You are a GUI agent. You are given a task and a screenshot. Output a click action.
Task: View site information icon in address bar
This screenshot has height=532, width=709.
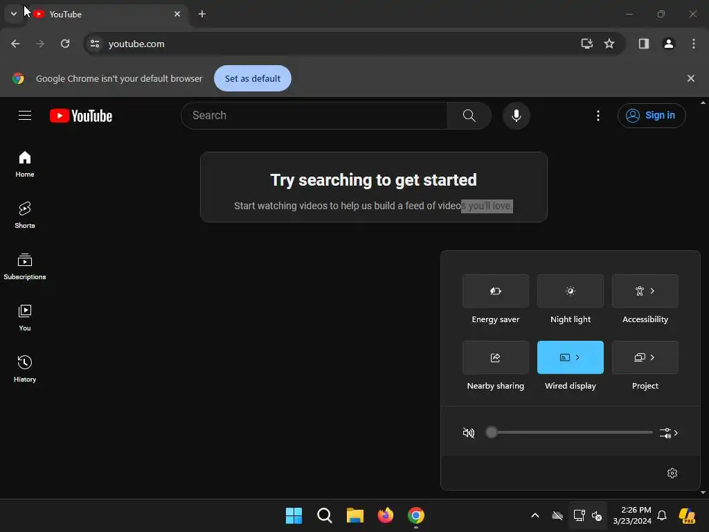pyautogui.click(x=95, y=44)
